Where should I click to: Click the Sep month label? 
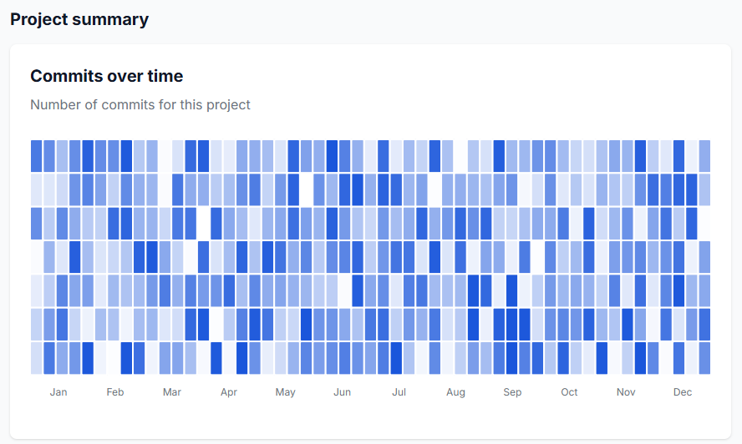pos(512,392)
